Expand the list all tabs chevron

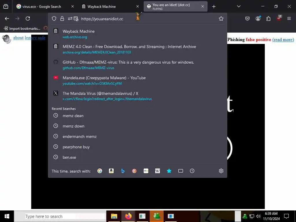(238, 6)
